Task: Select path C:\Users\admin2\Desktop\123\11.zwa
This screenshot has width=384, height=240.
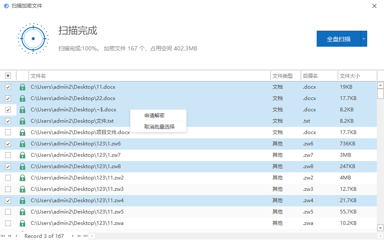Action: tap(77, 223)
